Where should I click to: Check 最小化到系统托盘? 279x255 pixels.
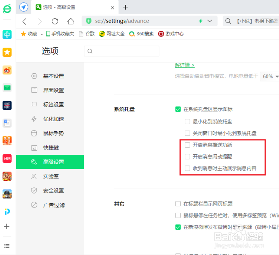[x=187, y=122]
